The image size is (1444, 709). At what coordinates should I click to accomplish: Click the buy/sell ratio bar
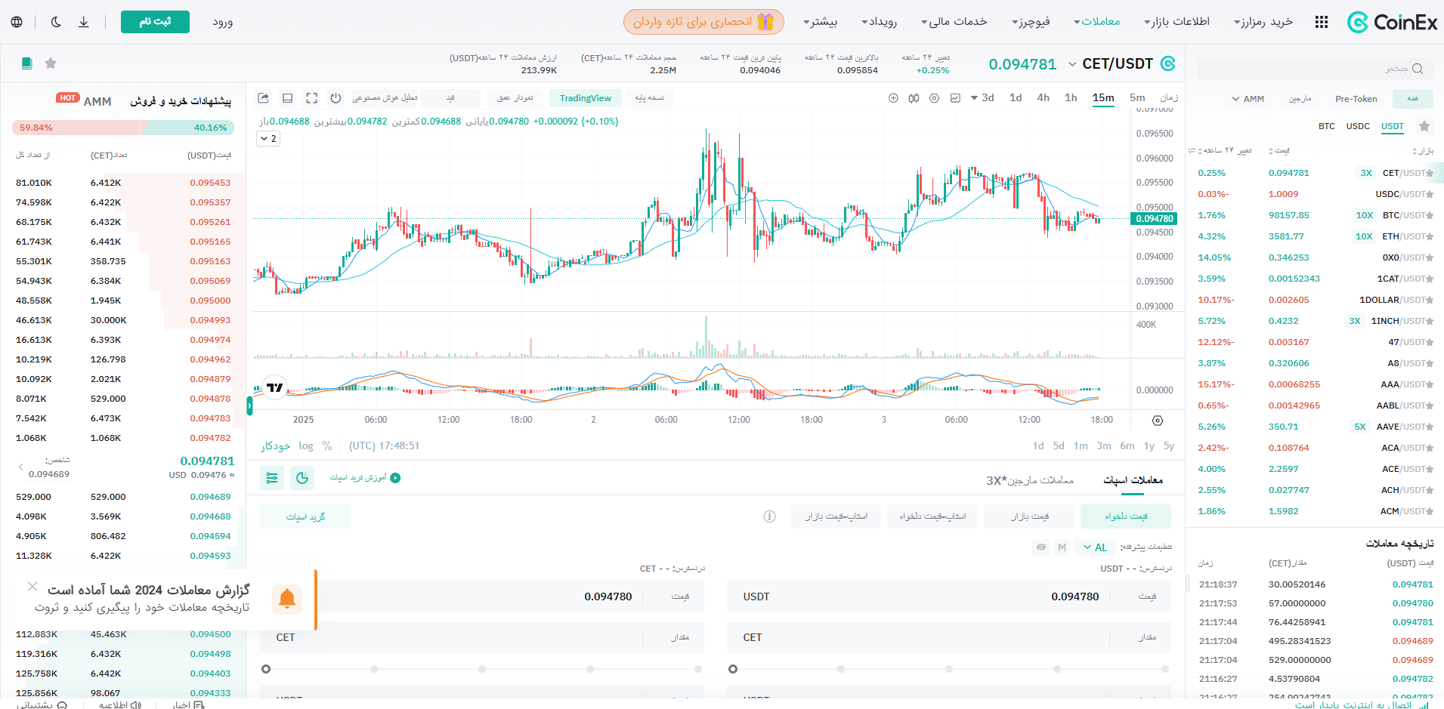click(123, 128)
